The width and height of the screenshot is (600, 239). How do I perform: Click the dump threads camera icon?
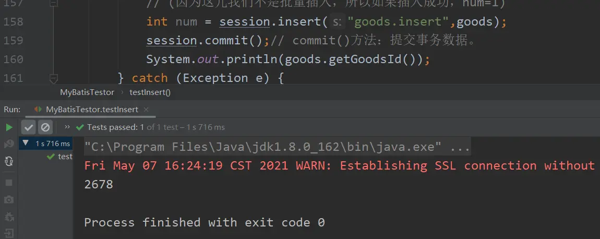click(x=9, y=199)
